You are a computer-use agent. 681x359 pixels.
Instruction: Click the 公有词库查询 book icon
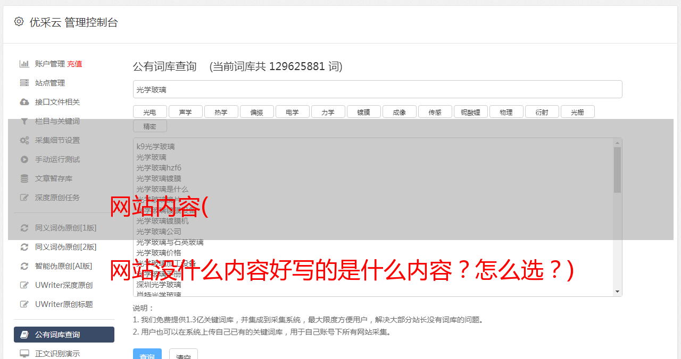(24, 335)
